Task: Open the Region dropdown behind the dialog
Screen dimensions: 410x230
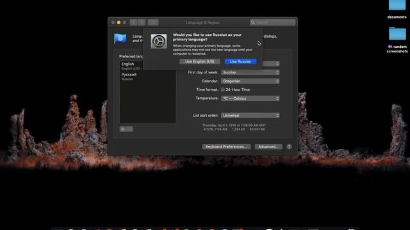Action: pyautogui.click(x=271, y=64)
